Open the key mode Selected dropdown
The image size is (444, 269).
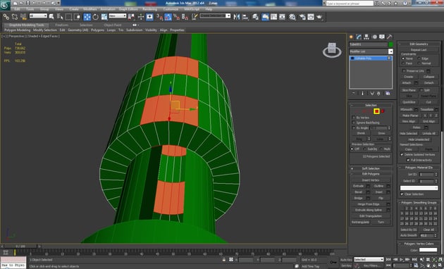[369, 259]
